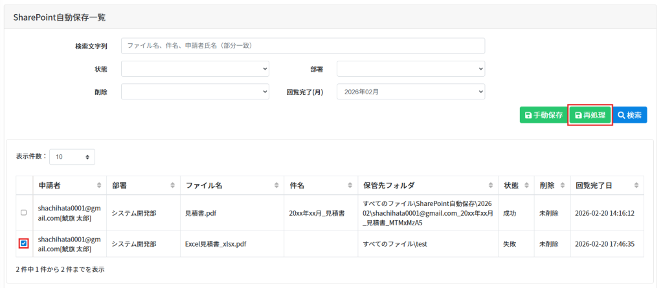Viewport: 663px width, 288px height.
Task: Focus the 検索文字列 search text field
Action: click(x=302, y=46)
